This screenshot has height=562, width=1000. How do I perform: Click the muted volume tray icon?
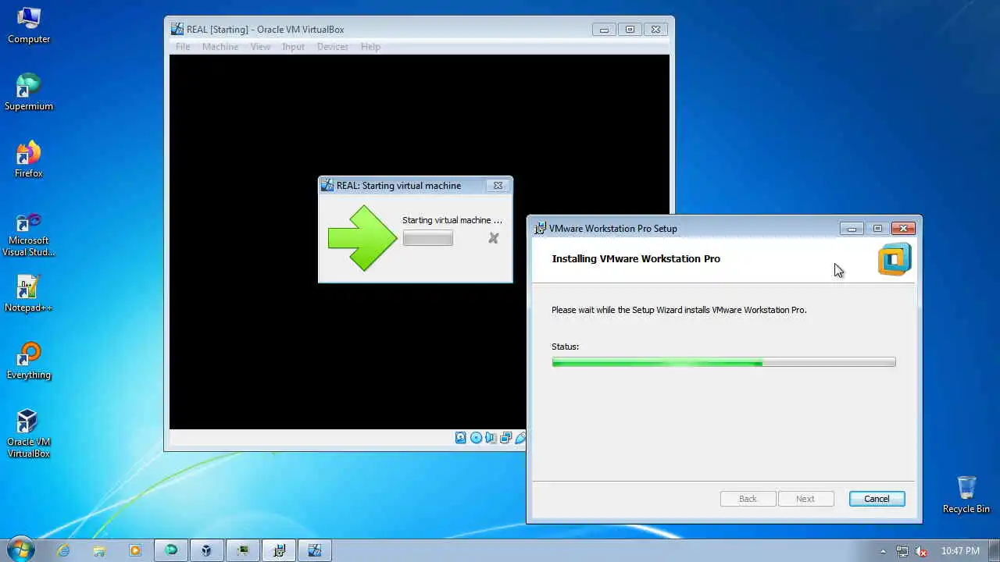[x=920, y=550]
